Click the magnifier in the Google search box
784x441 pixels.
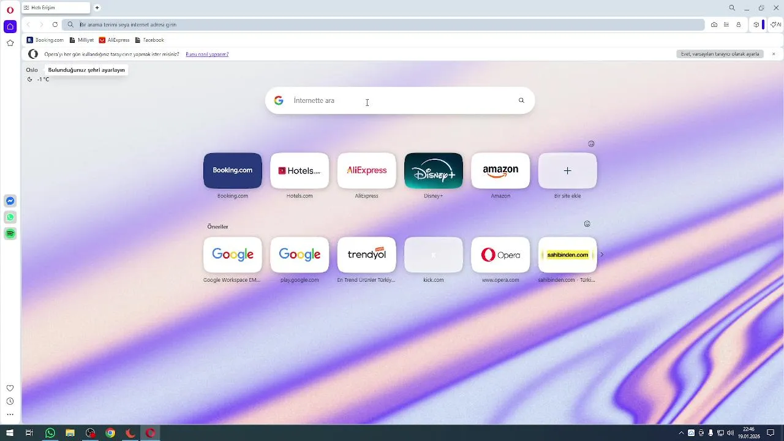coord(521,100)
